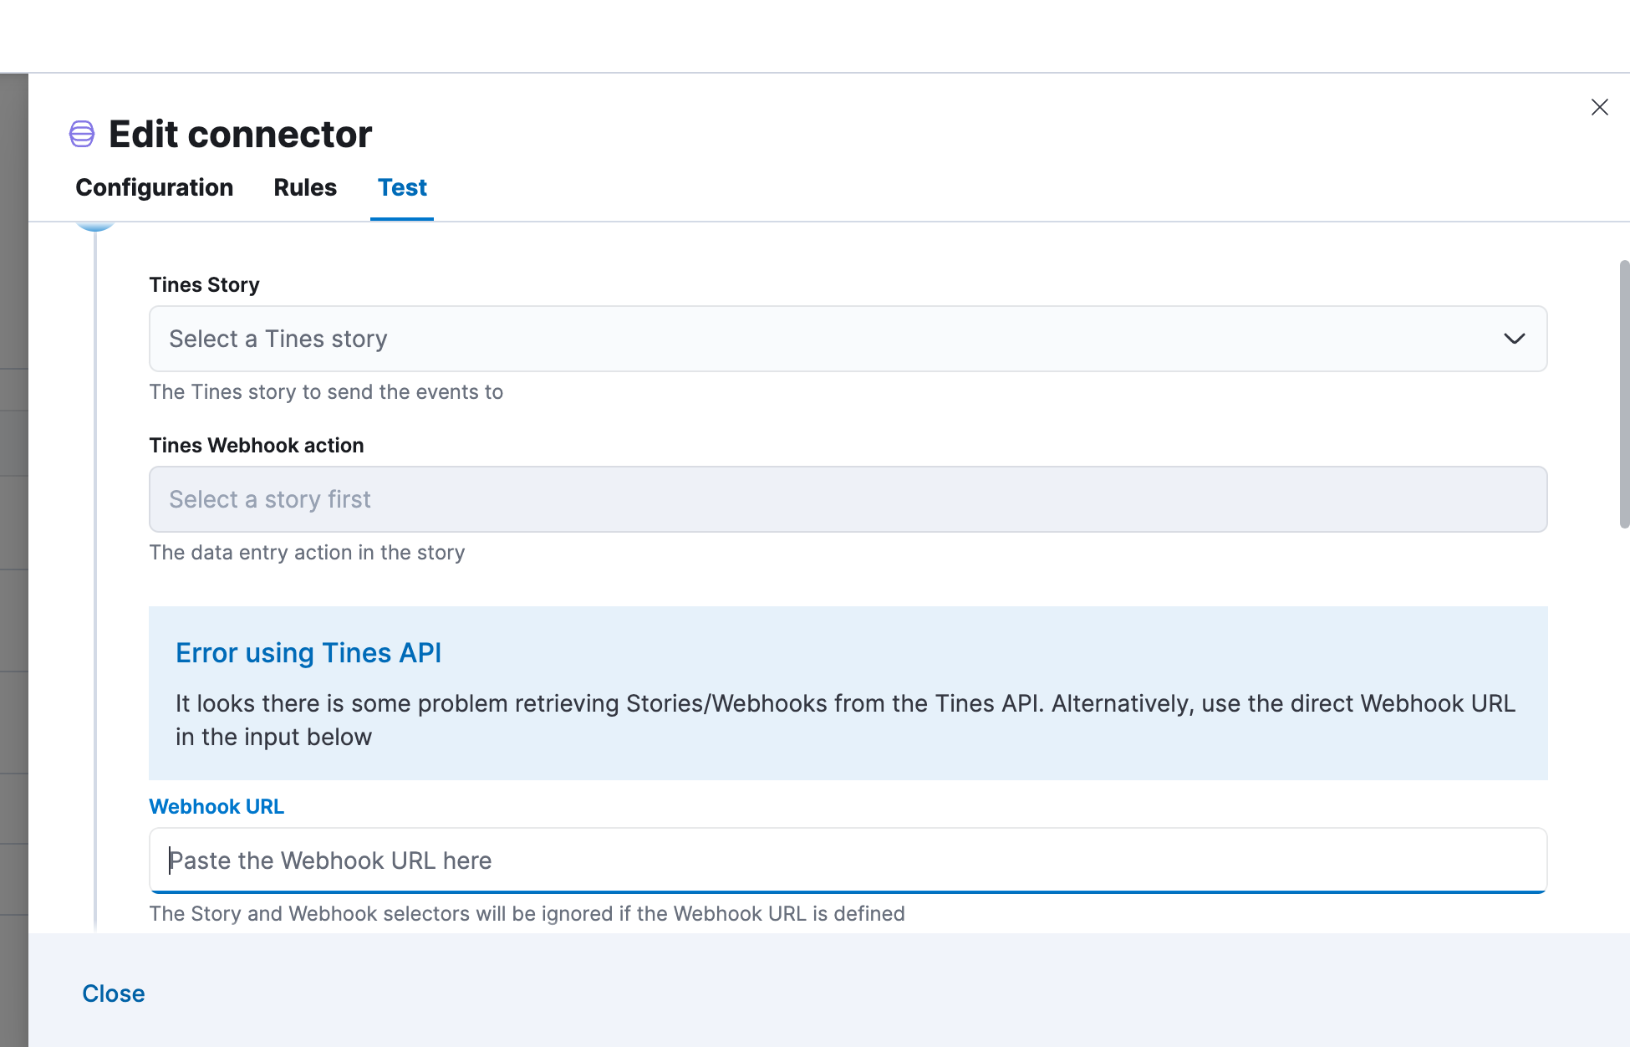Click the Webhook URL label
1630x1047 pixels.
216,806
